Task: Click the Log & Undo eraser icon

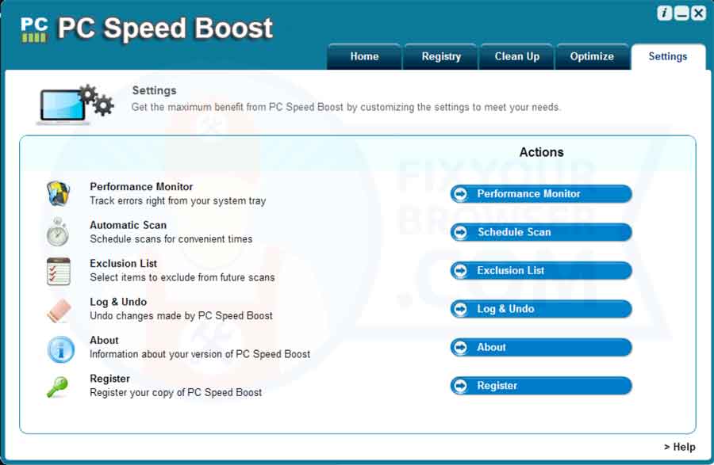Action: pyautogui.click(x=59, y=311)
